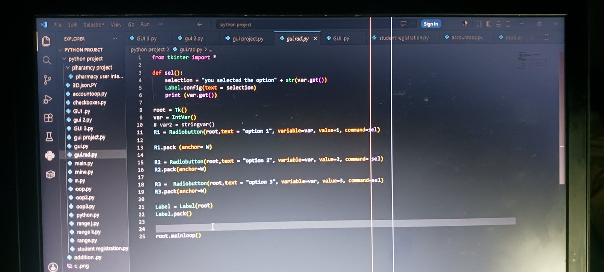Viewport: 604px width, 272px height.
Task: Open the Copilot chat icon in title bar
Action: pos(404,24)
